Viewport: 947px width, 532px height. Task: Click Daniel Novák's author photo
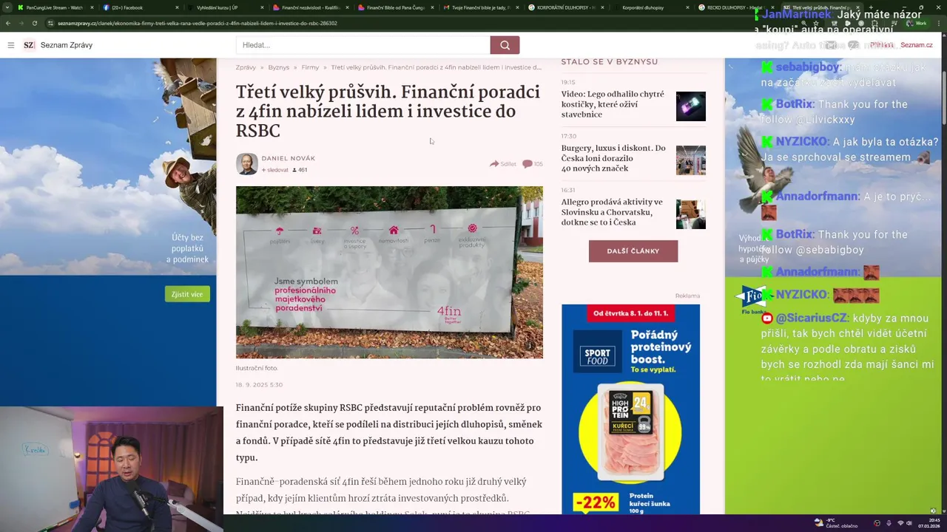tap(247, 164)
